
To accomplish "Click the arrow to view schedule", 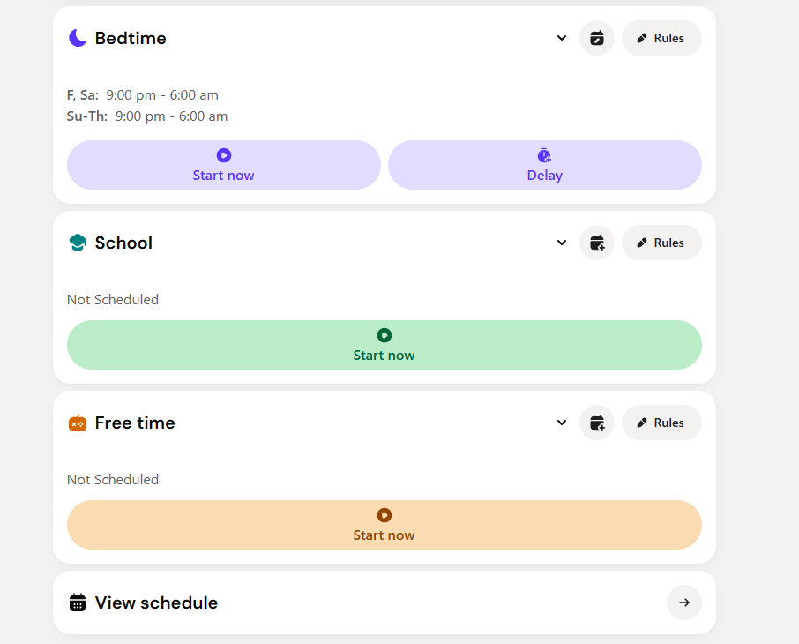I will point(684,603).
